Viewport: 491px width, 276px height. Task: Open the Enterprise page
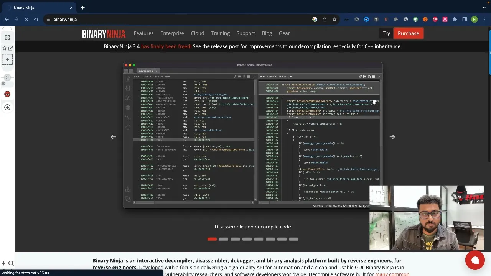tap(172, 33)
